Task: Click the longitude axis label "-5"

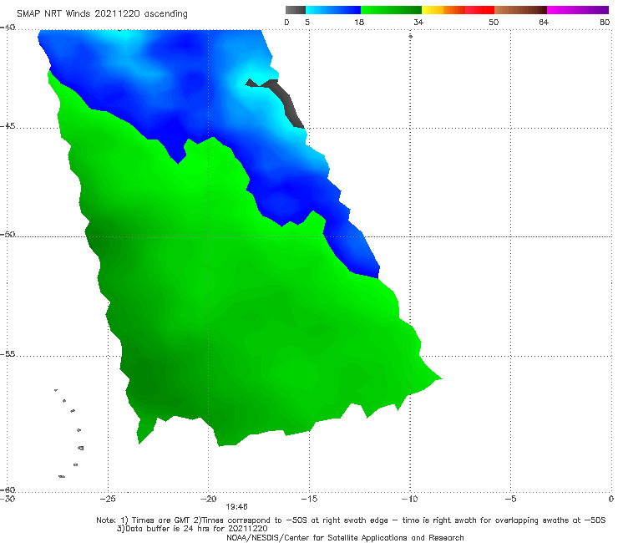Action: click(510, 499)
